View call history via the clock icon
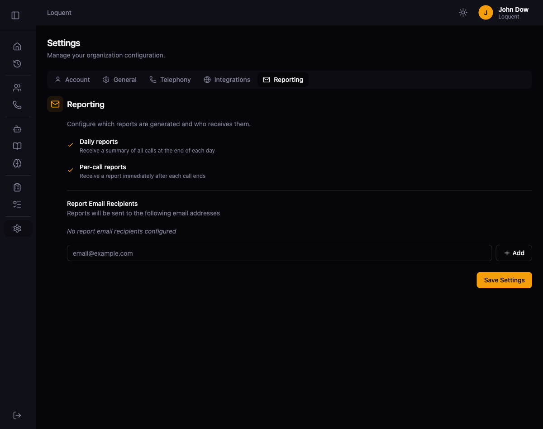The width and height of the screenshot is (543, 429). [17, 64]
